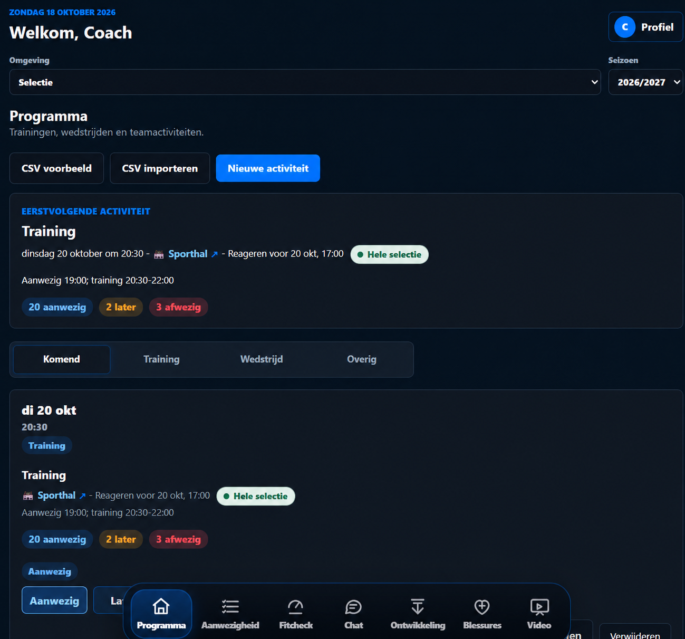Click the 'Welkom, Coach' heading
This screenshot has width=685, height=639.
pyautogui.click(x=71, y=33)
